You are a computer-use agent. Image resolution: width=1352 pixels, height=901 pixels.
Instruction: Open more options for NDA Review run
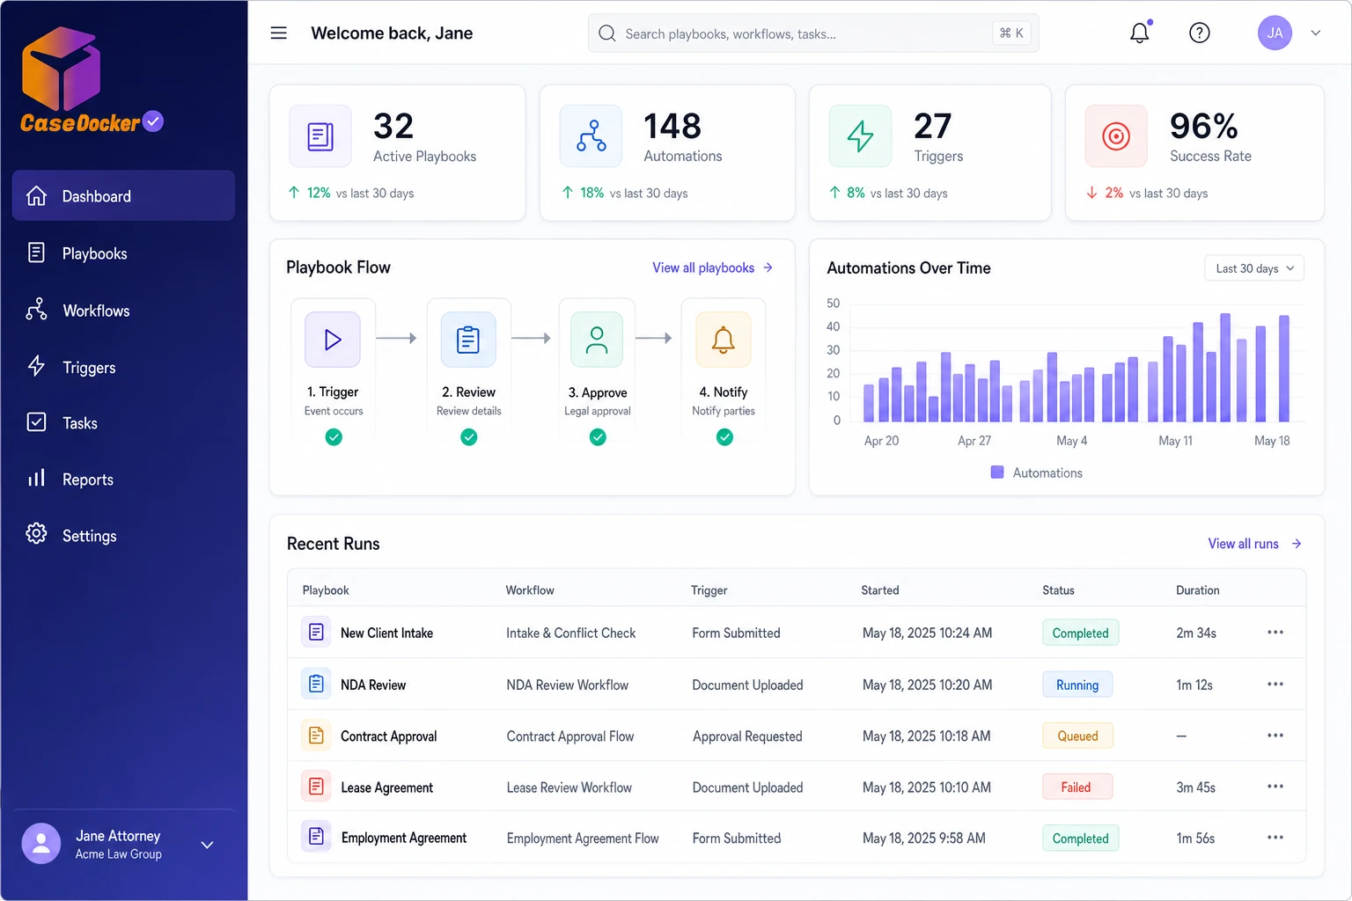pos(1275,684)
